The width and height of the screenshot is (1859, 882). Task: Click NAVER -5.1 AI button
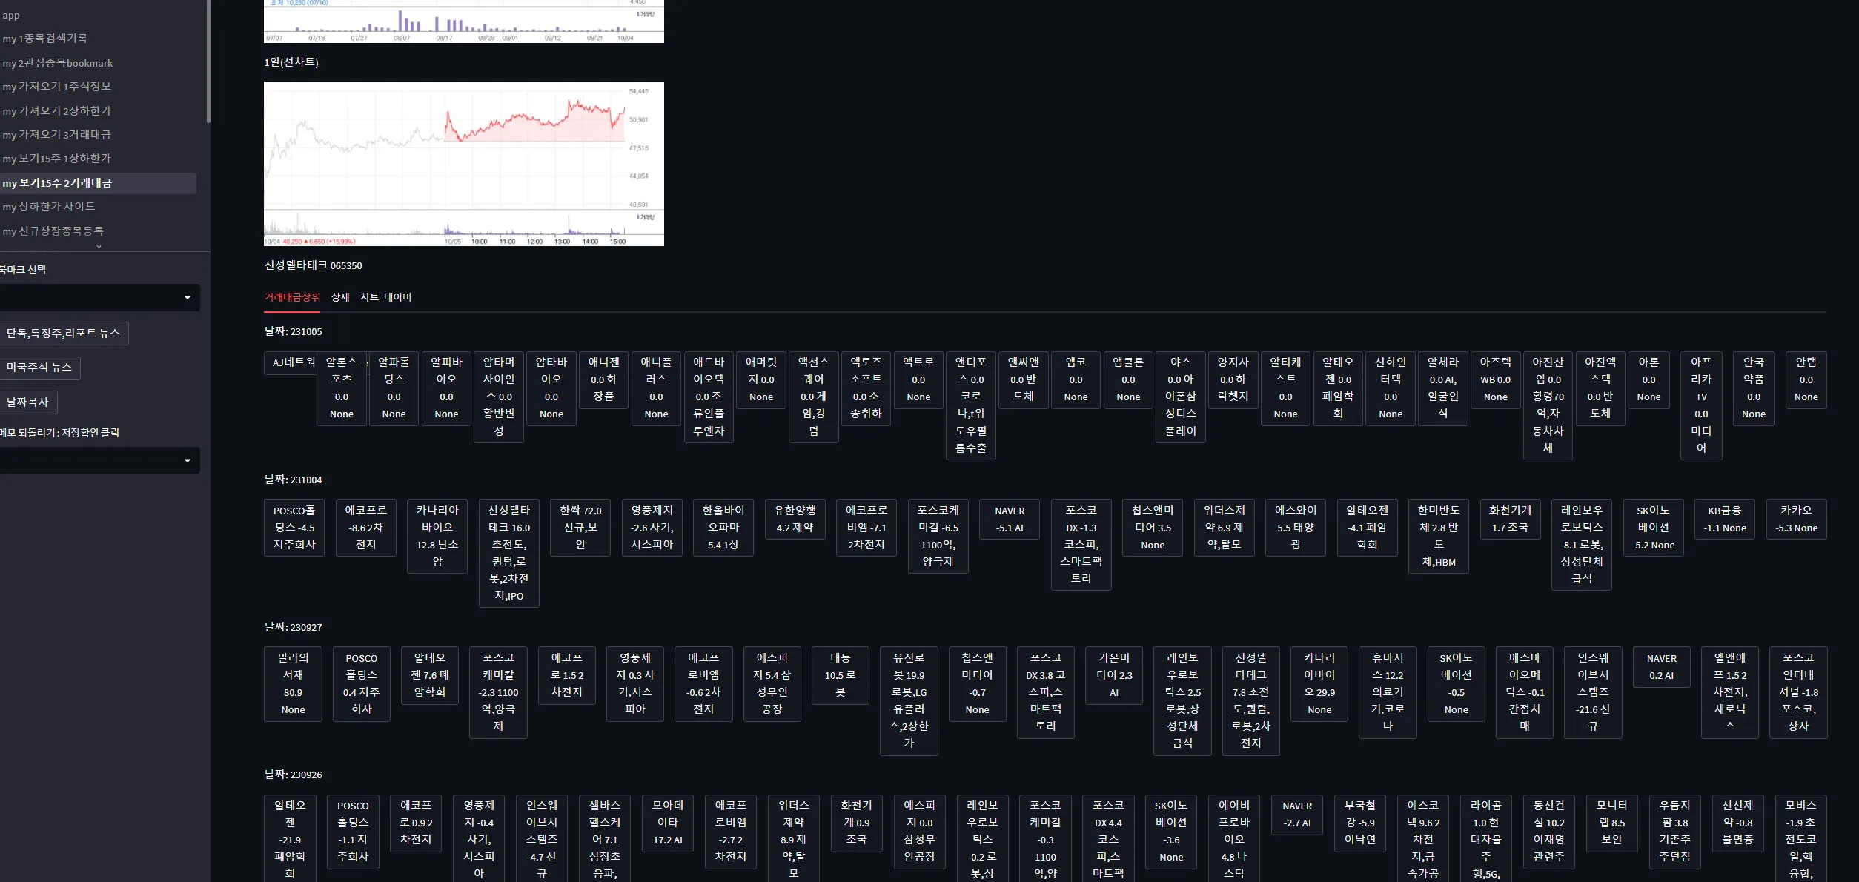point(1010,519)
